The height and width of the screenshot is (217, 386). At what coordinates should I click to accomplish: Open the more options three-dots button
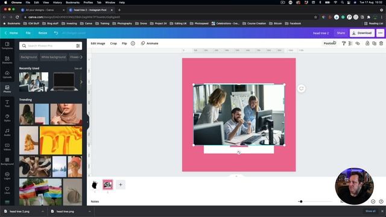(381, 33)
